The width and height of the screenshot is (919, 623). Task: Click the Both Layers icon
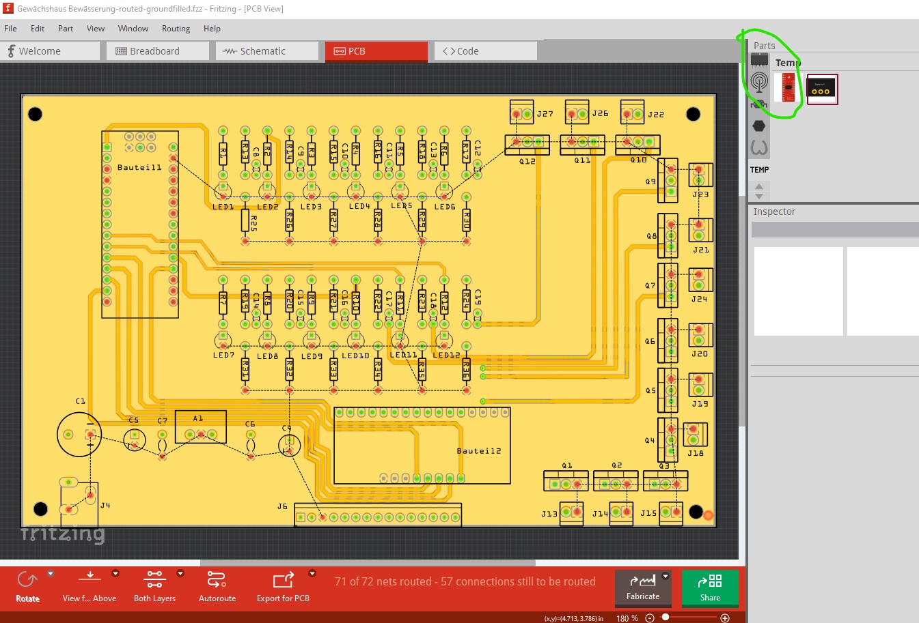coord(154,579)
